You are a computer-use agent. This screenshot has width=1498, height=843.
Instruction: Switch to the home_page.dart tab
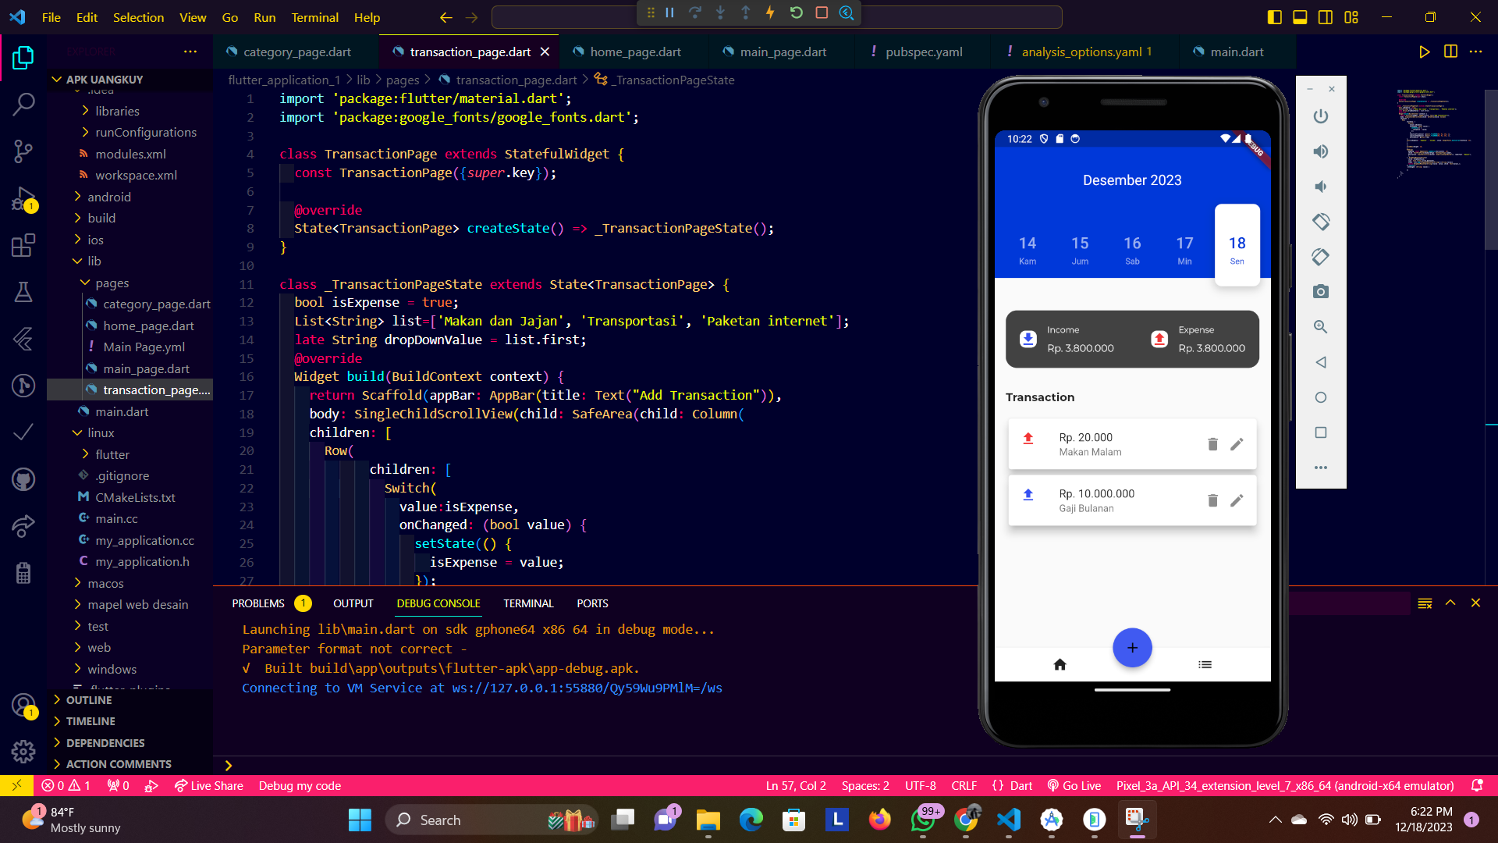coord(635,52)
